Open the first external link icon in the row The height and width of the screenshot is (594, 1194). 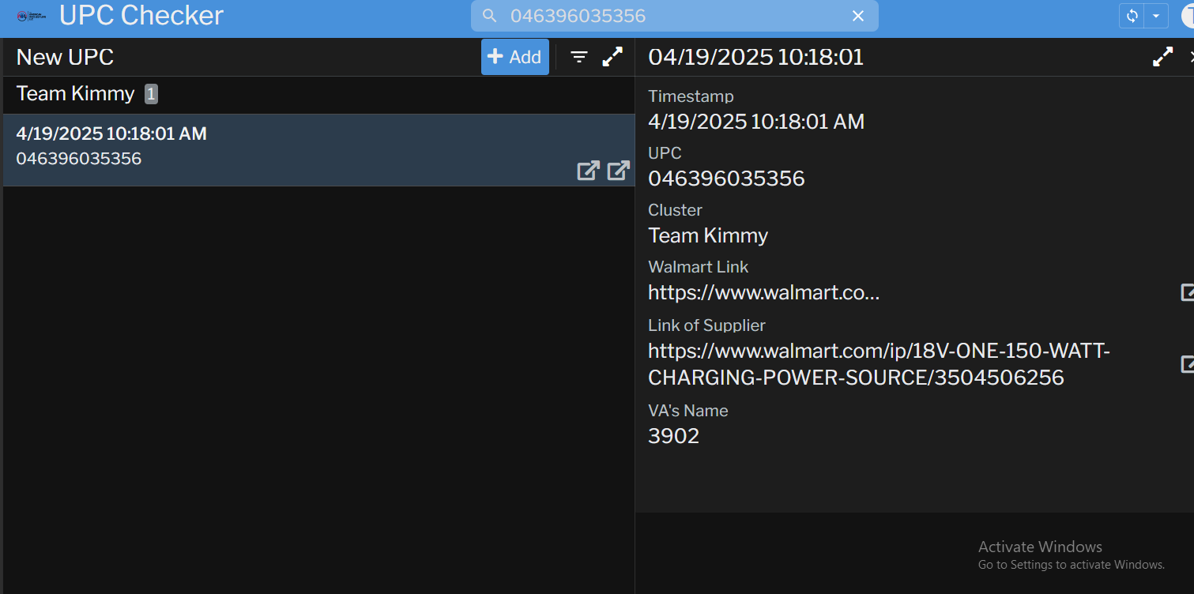[588, 171]
